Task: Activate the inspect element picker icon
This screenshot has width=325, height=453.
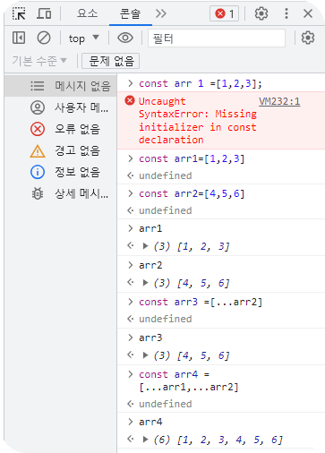Action: 19,13
